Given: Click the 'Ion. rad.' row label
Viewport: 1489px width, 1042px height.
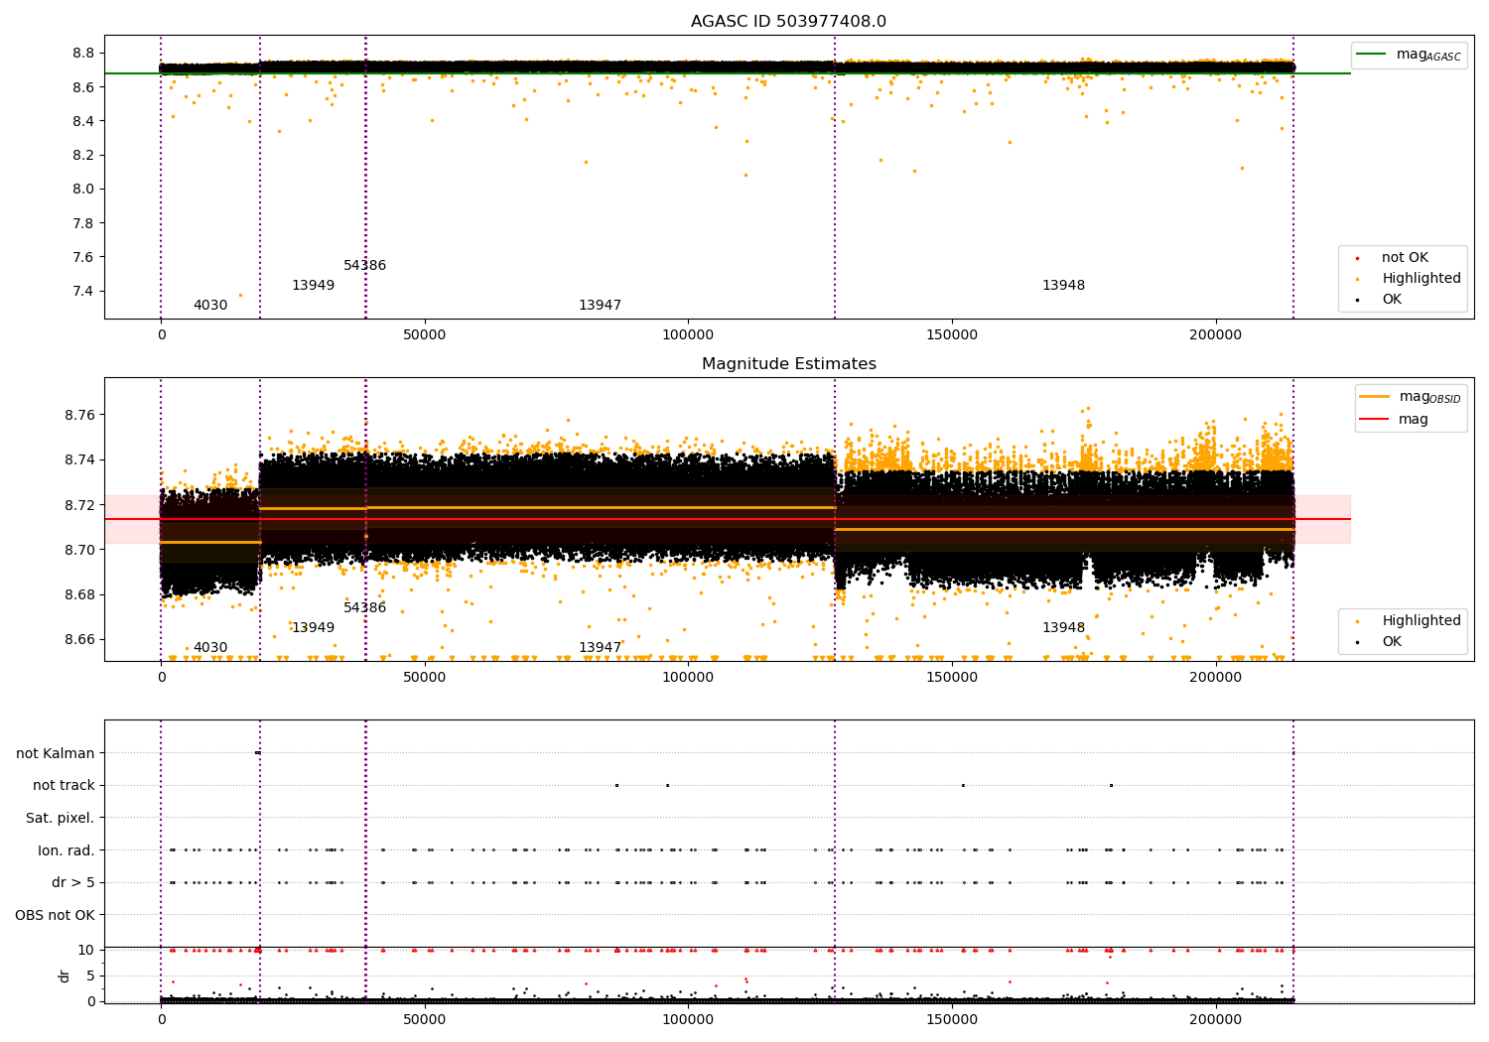Looking at the screenshot, I should (x=67, y=850).
